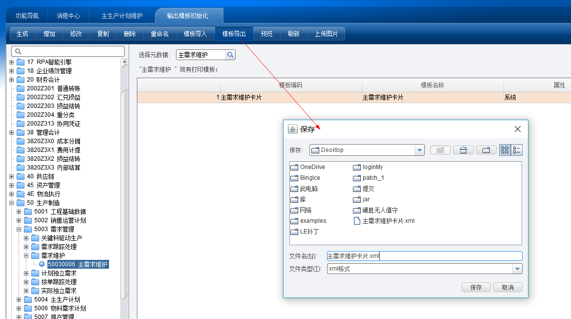571x319 pixels.
Task: Click the 复制 toolbar button
Action: tap(103, 34)
